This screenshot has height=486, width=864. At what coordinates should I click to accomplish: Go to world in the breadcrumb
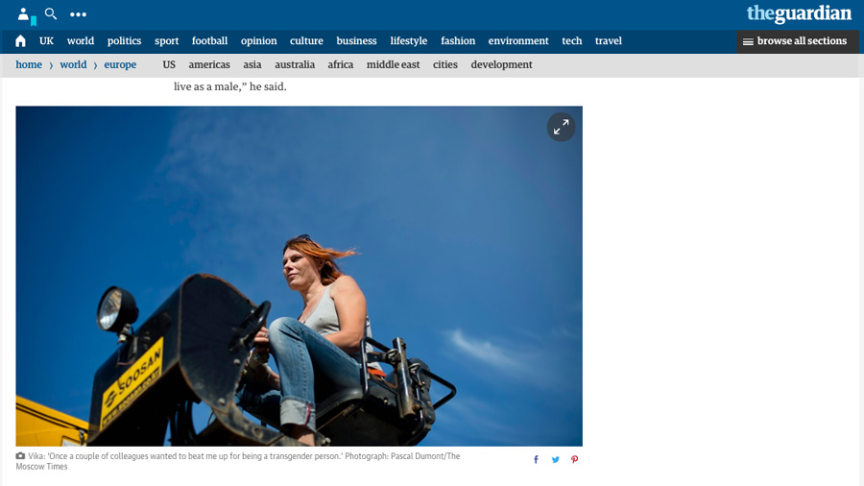coord(73,65)
